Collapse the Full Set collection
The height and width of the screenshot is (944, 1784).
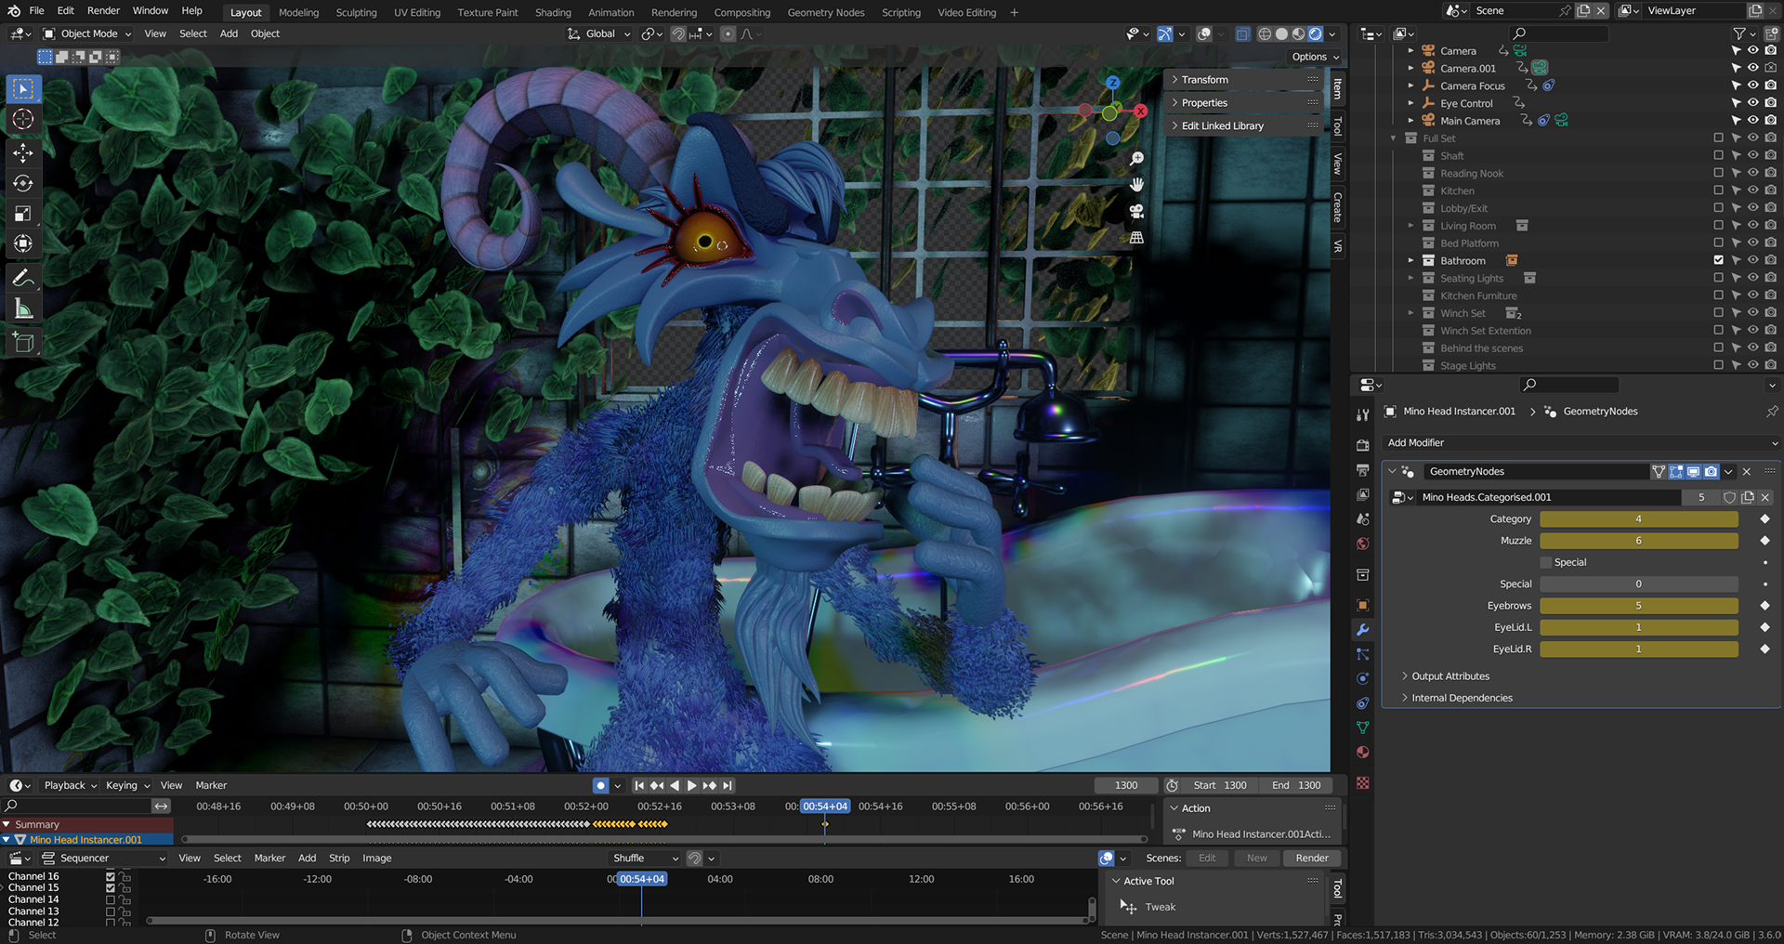1394,138
